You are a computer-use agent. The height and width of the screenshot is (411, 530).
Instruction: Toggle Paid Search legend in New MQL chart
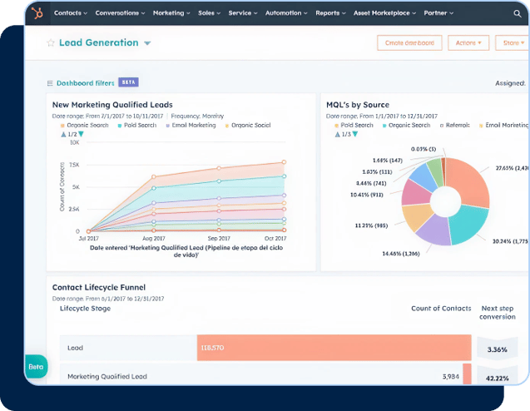[137, 126]
